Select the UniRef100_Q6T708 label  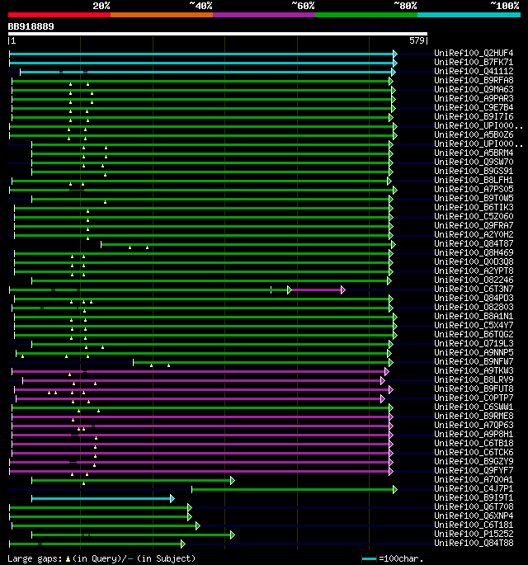(474, 507)
